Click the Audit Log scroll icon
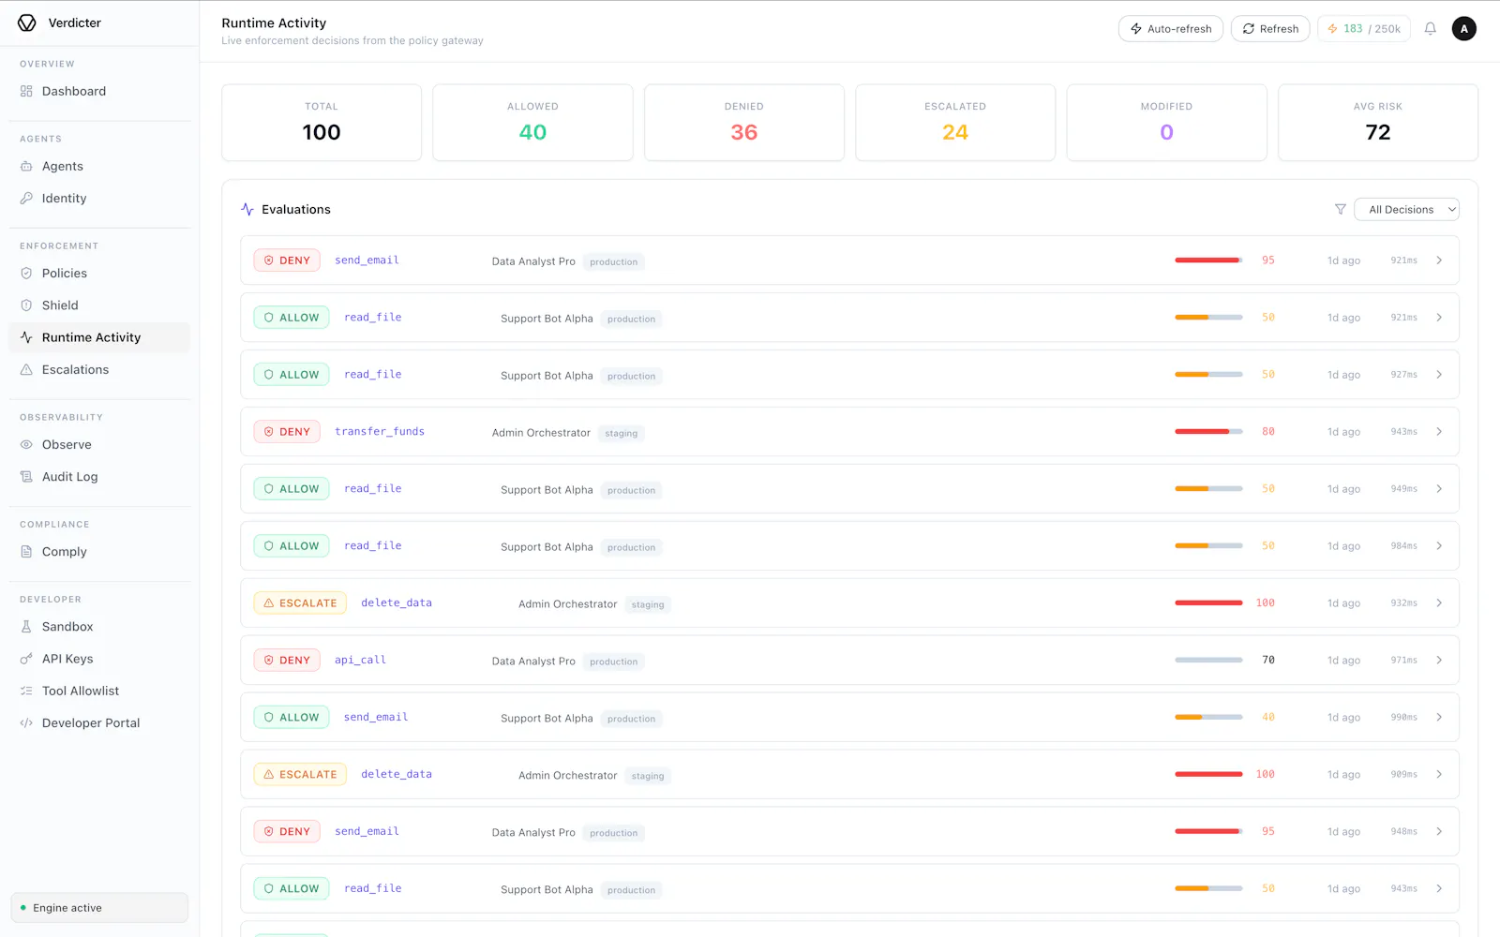Image resolution: width=1500 pixels, height=937 pixels. pyautogui.click(x=26, y=477)
